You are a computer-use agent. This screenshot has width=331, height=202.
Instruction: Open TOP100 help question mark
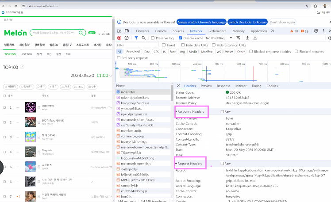[22, 67]
